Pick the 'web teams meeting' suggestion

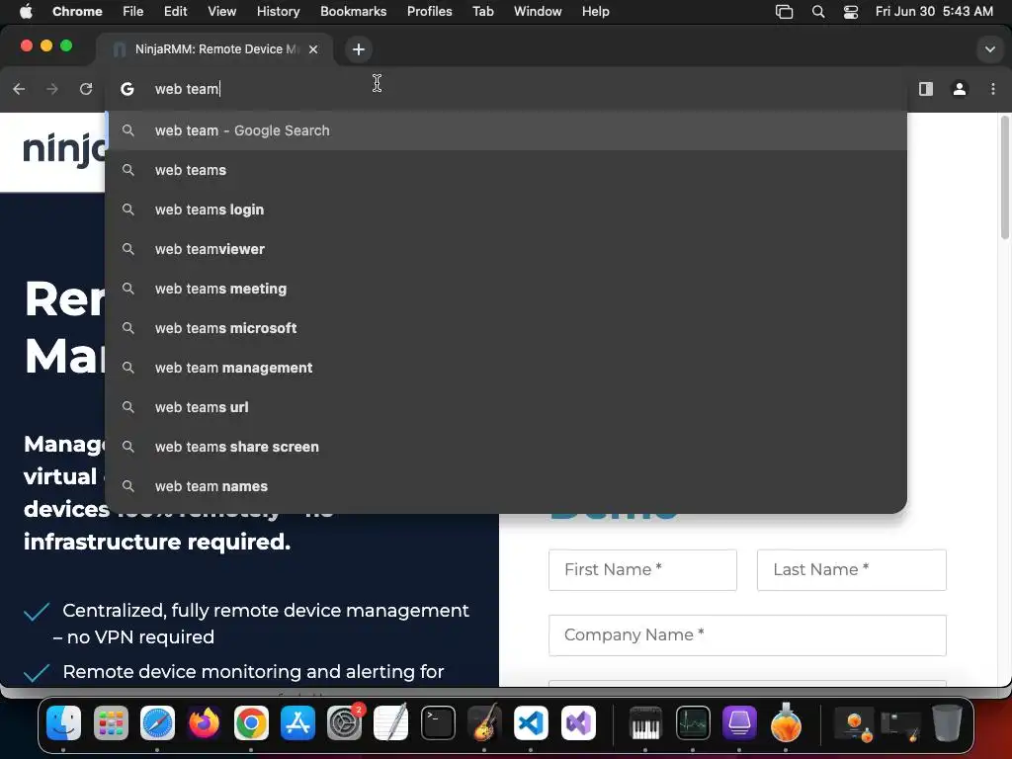click(x=506, y=289)
